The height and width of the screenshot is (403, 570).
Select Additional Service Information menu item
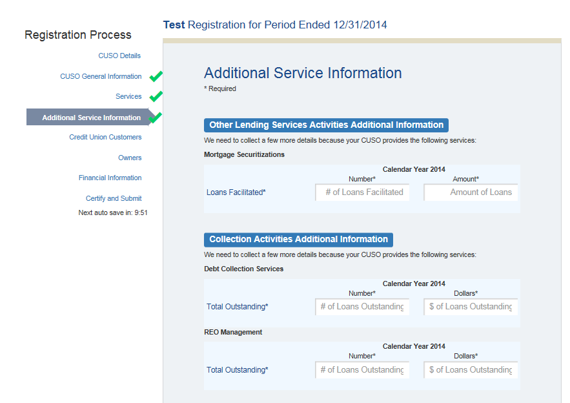point(91,118)
